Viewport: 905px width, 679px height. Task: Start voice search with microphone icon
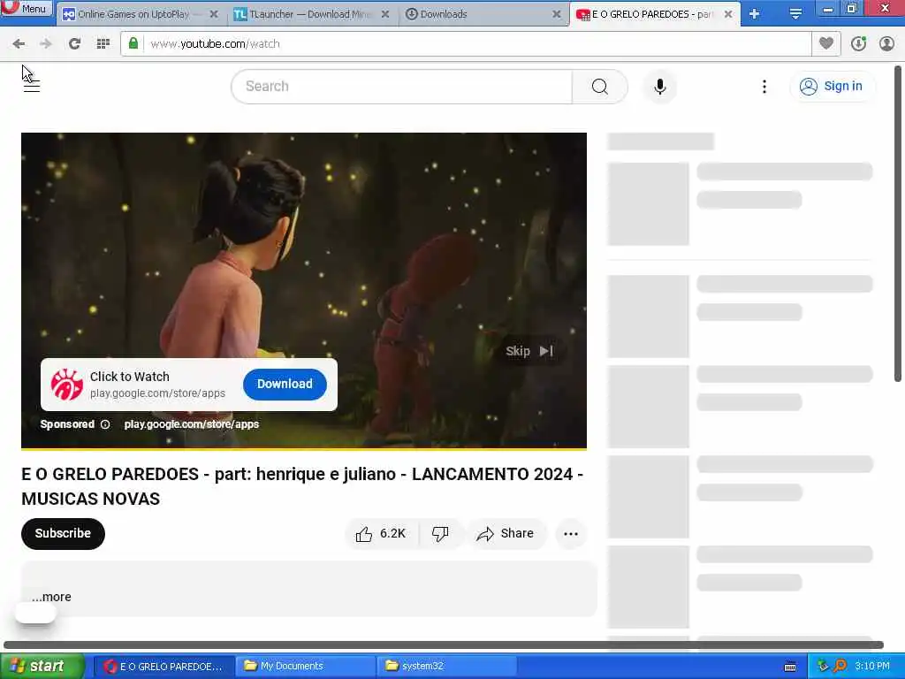pyautogui.click(x=659, y=86)
